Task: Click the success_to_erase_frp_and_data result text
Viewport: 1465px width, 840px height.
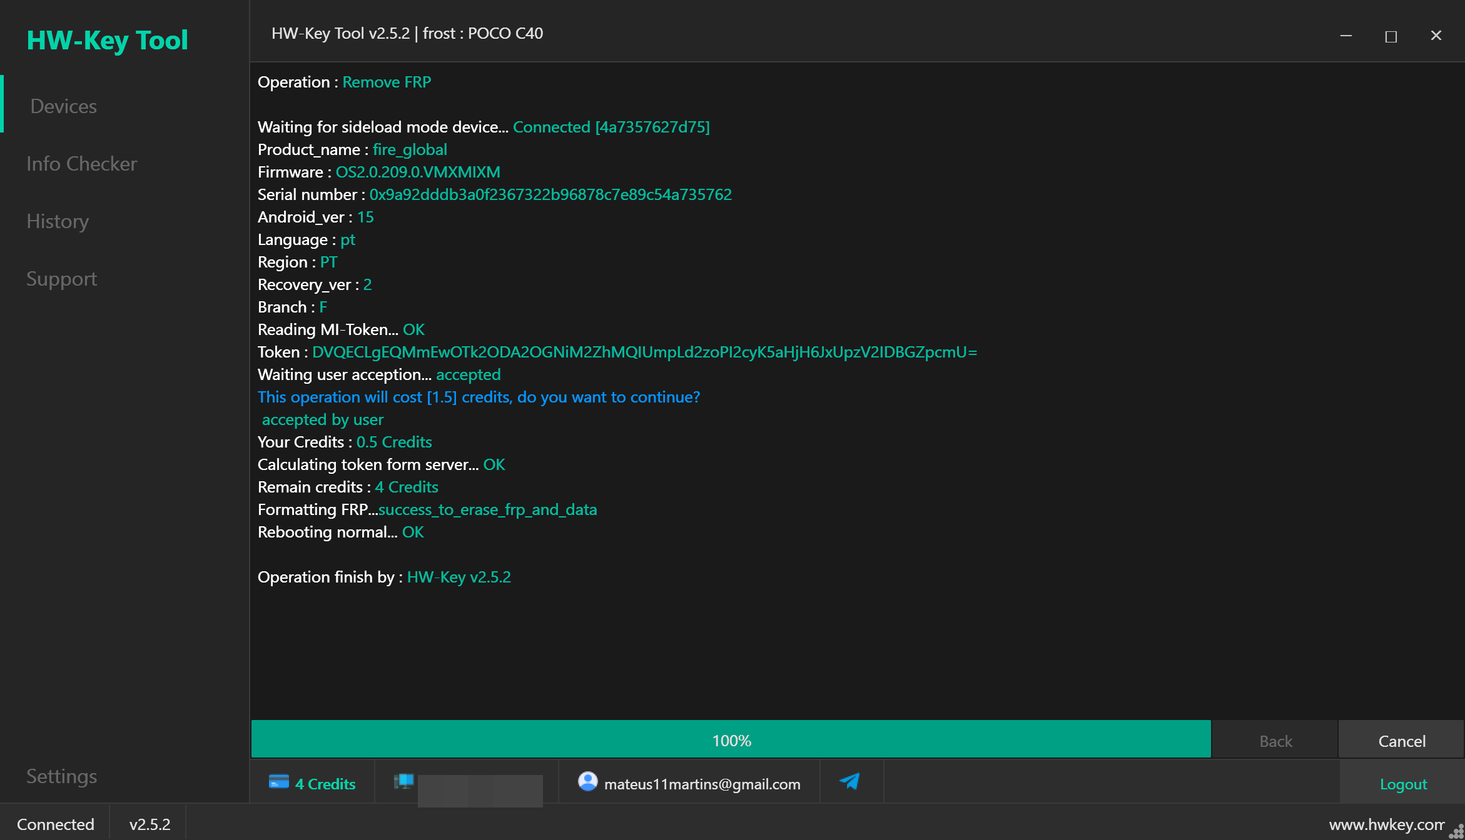Action: (487, 510)
